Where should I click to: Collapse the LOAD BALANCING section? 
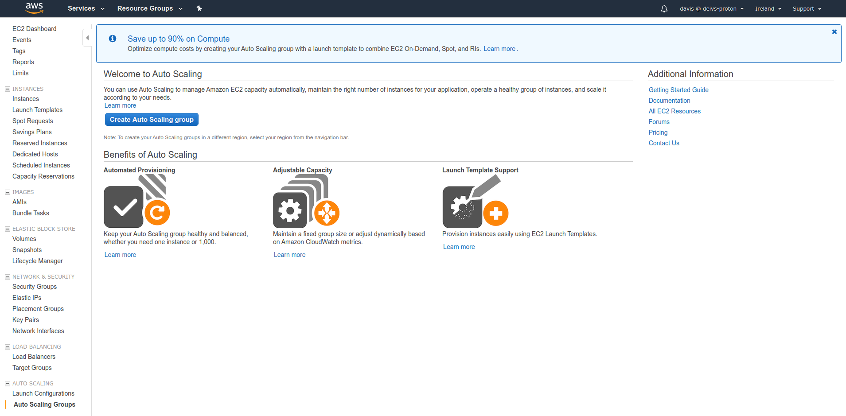click(x=8, y=347)
